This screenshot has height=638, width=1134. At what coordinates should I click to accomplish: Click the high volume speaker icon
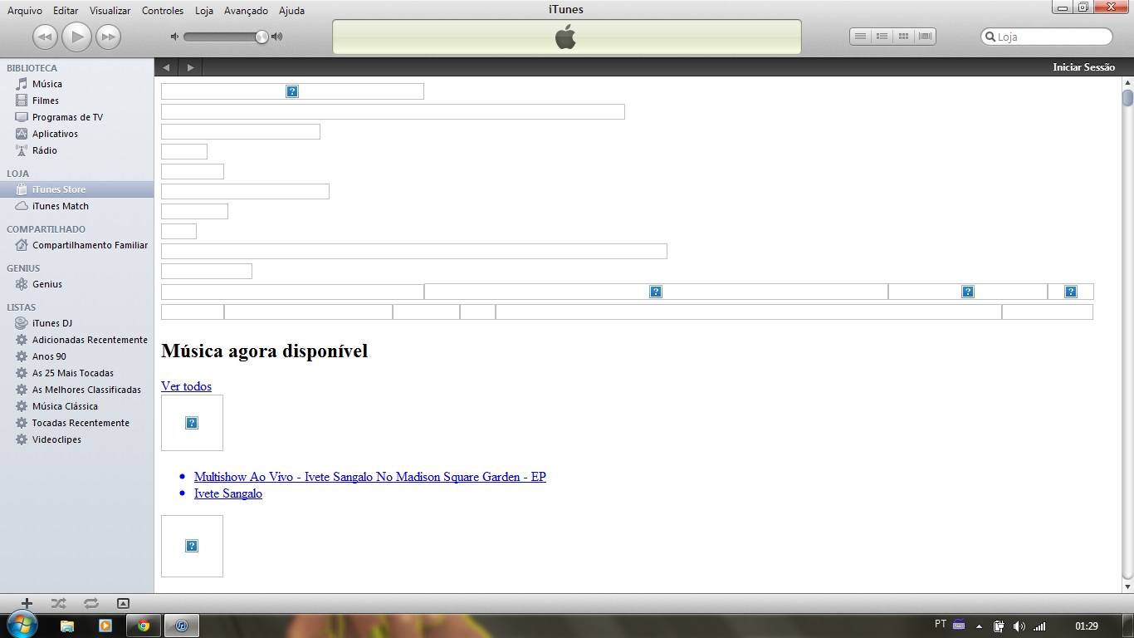pyautogui.click(x=276, y=37)
